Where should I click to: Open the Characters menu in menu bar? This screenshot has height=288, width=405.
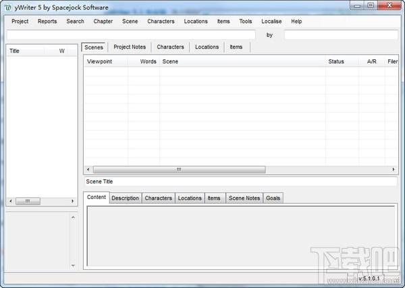(x=161, y=22)
